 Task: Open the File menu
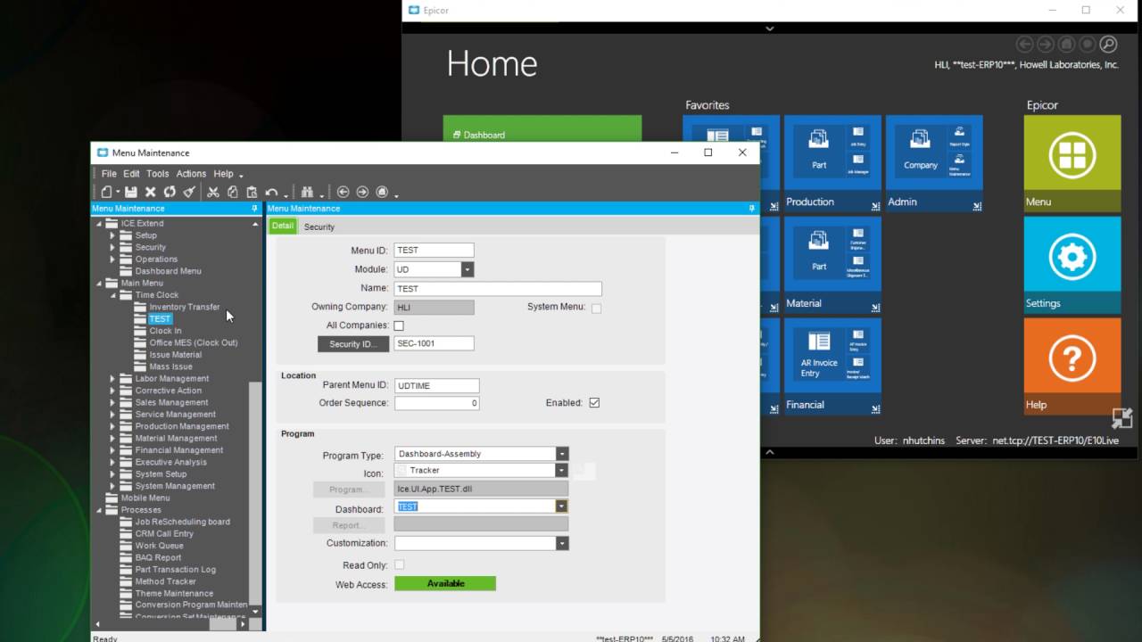click(109, 174)
